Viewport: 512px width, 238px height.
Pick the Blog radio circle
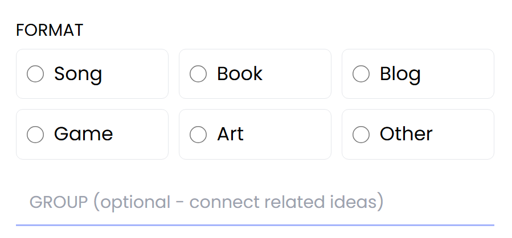(361, 74)
